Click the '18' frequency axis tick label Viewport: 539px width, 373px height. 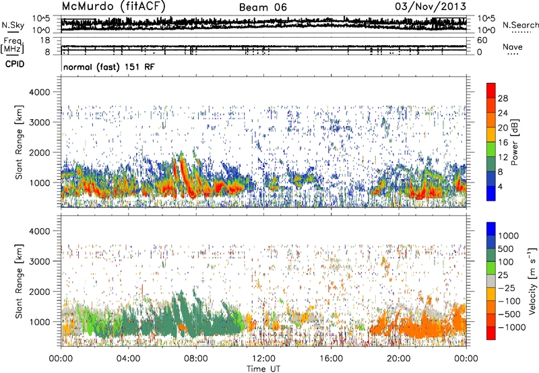point(45,40)
